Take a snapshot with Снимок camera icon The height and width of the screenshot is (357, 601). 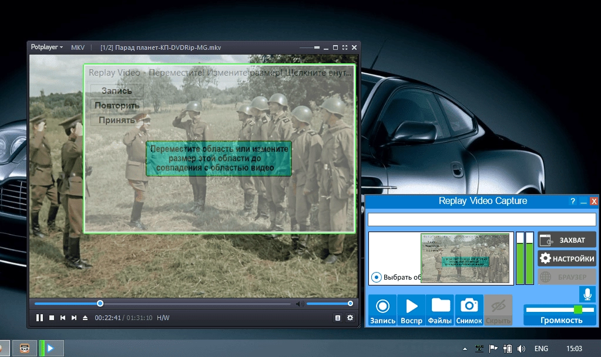(x=469, y=310)
